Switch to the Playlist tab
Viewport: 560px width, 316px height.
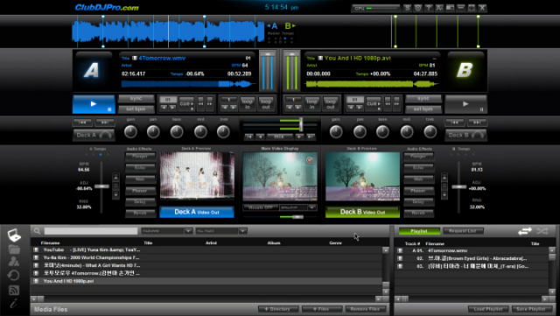[419, 231]
